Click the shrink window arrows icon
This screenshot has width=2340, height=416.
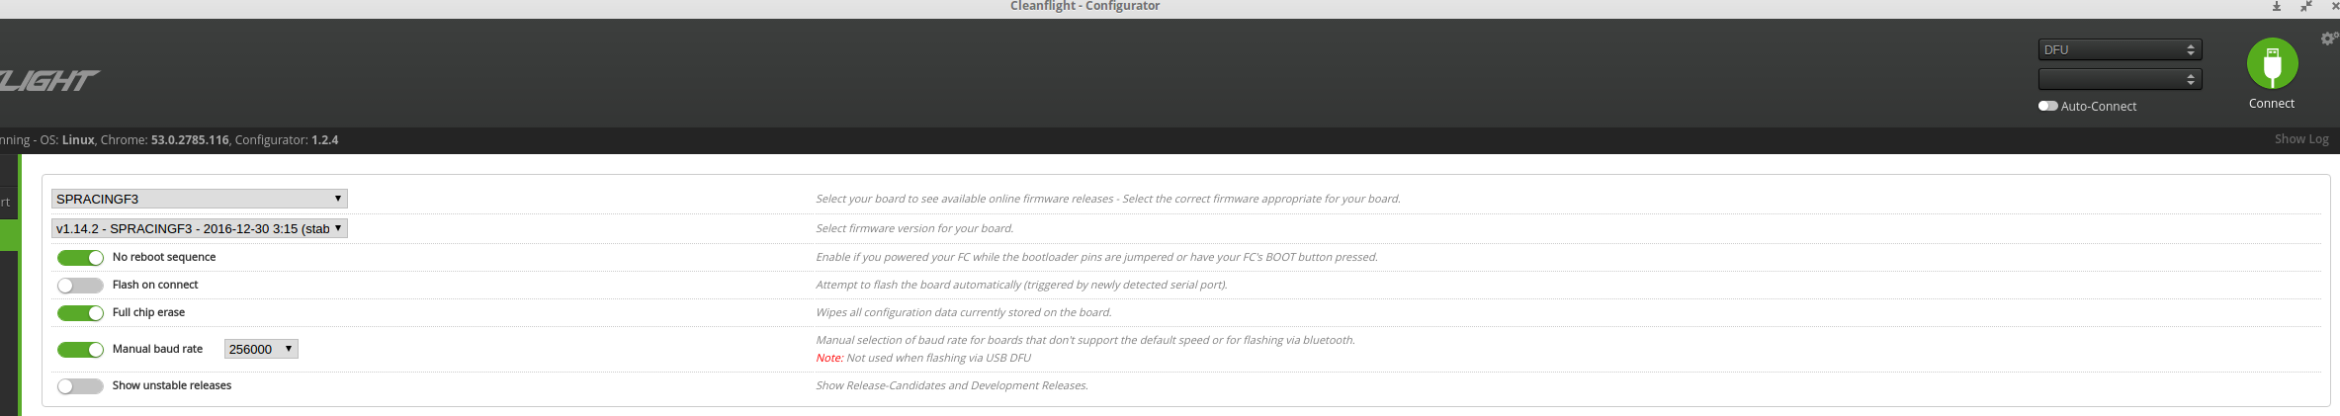2305,7
